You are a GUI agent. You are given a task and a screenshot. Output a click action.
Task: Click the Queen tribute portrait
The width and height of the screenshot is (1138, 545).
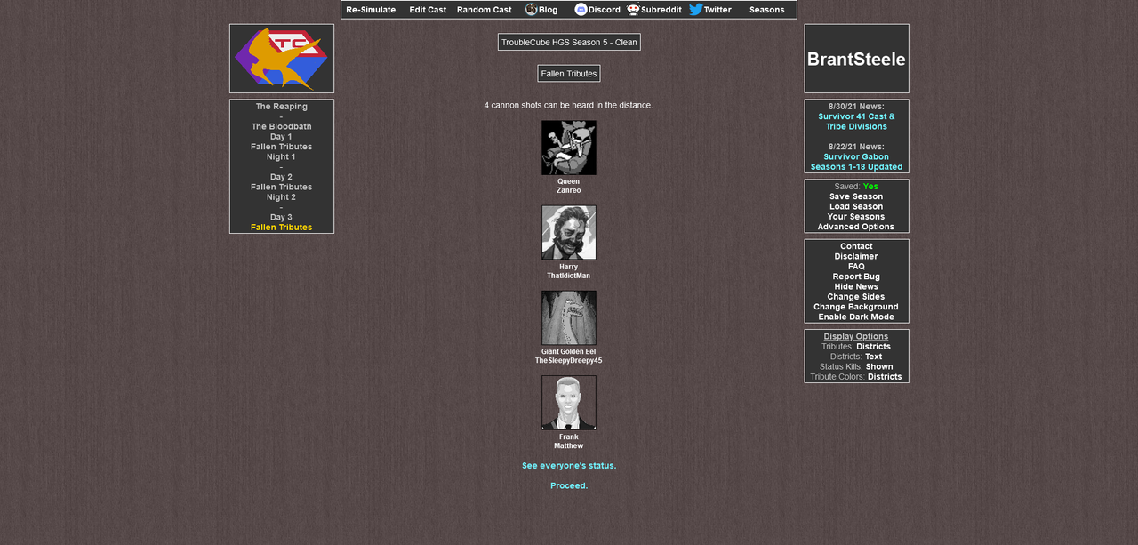[569, 148]
